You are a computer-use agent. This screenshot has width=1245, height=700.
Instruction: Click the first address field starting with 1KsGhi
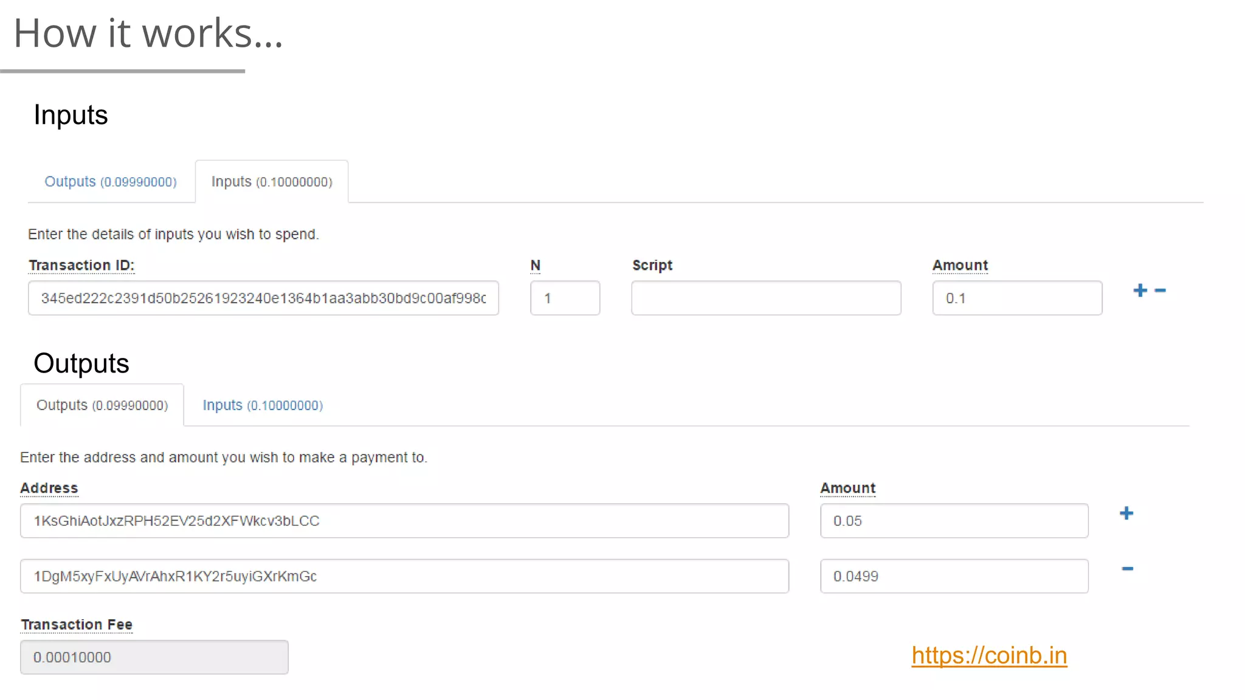404,521
